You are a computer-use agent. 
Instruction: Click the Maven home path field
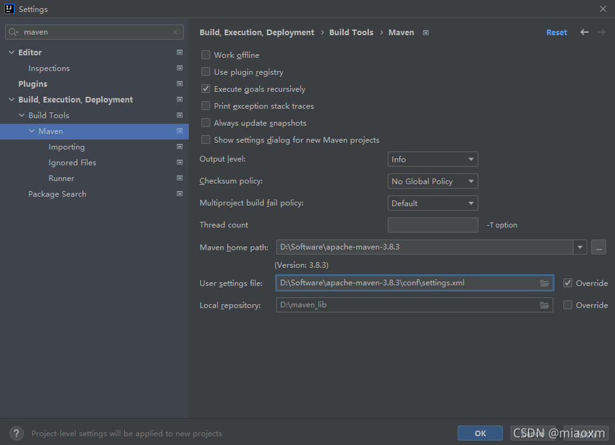click(424, 247)
